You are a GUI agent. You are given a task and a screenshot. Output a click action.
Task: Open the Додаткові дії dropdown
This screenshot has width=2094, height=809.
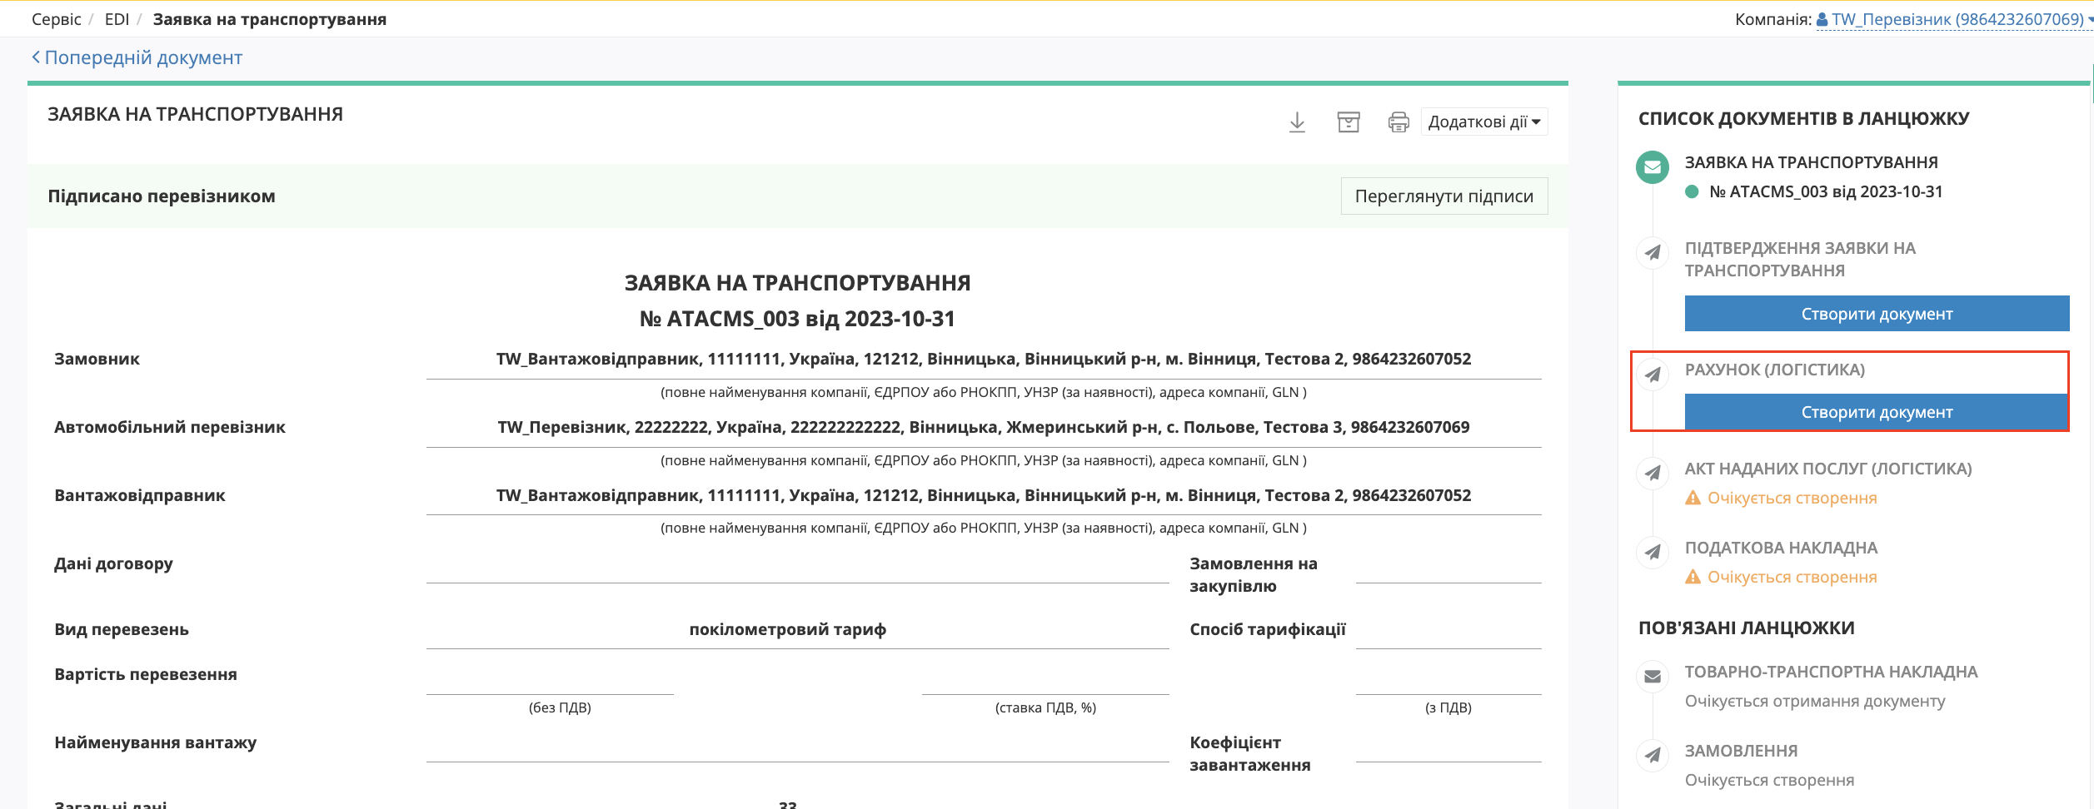pyautogui.click(x=1483, y=122)
